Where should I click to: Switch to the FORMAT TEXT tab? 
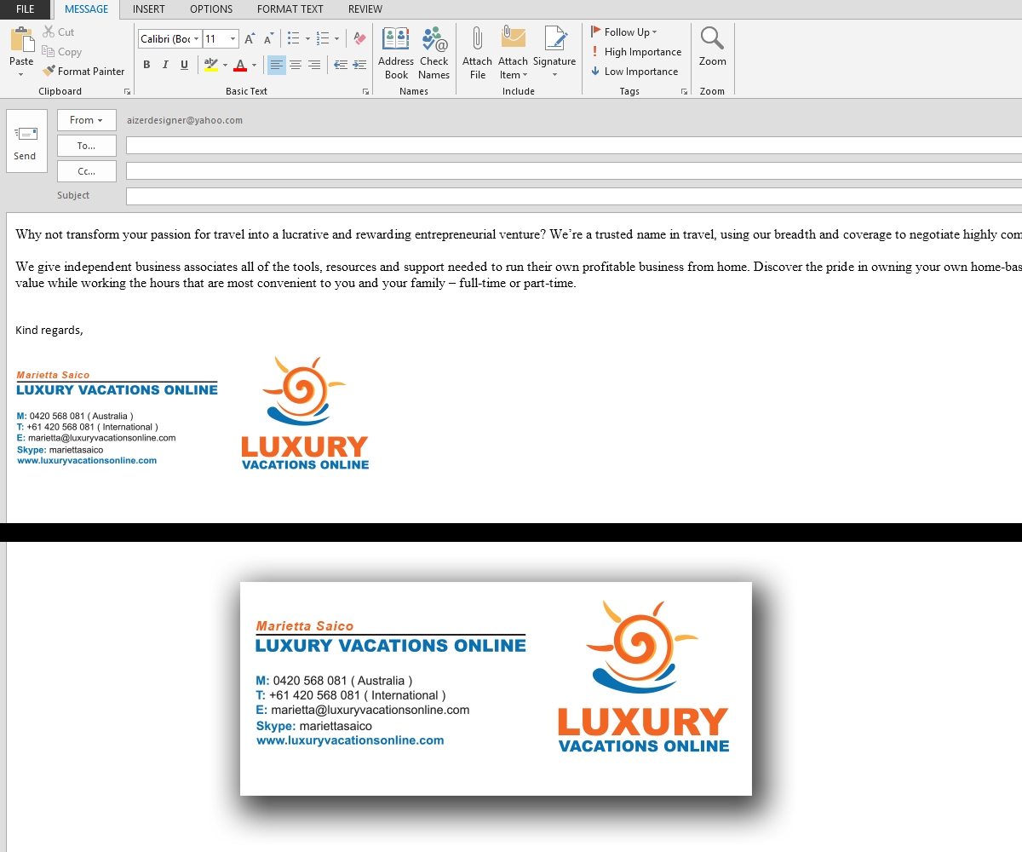(x=290, y=9)
